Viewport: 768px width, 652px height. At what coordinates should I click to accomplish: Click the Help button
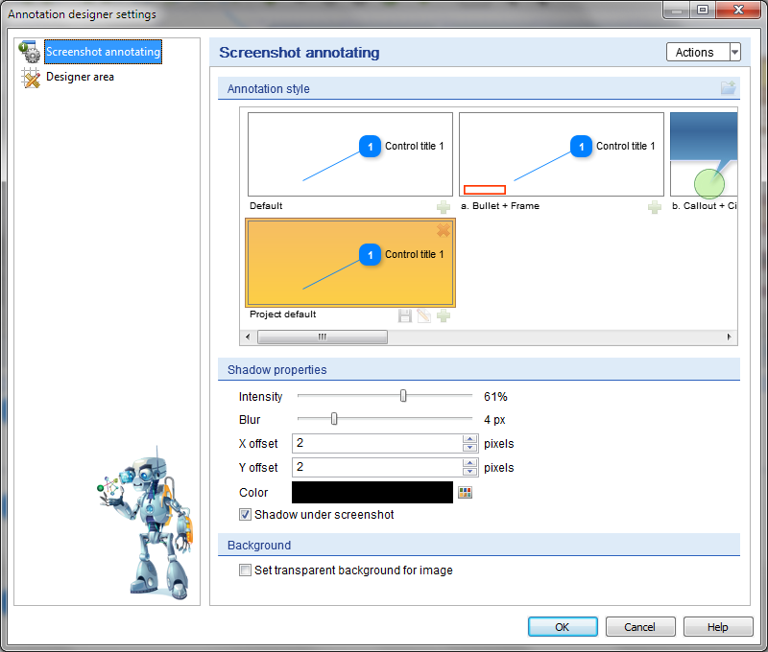pos(717,627)
